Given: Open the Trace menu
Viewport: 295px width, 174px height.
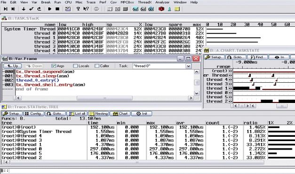Looking at the screenshot, I should (91, 2).
